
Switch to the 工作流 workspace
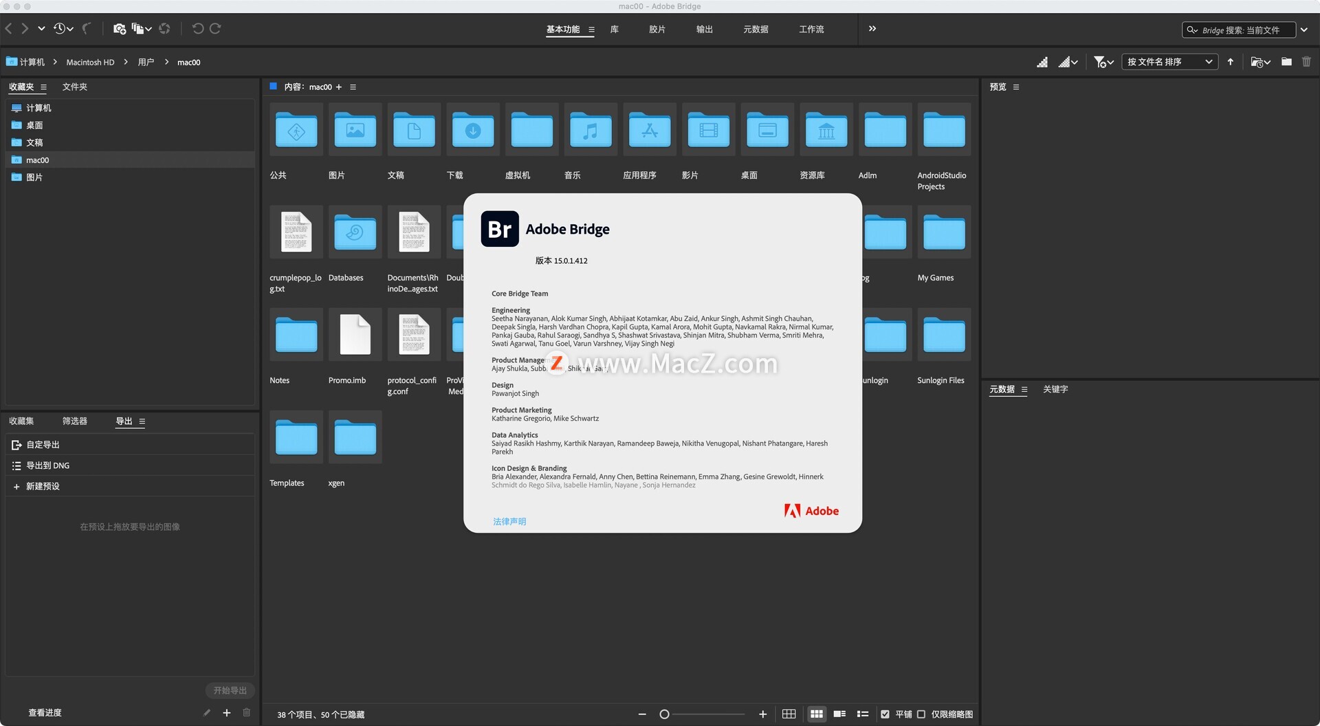click(811, 30)
